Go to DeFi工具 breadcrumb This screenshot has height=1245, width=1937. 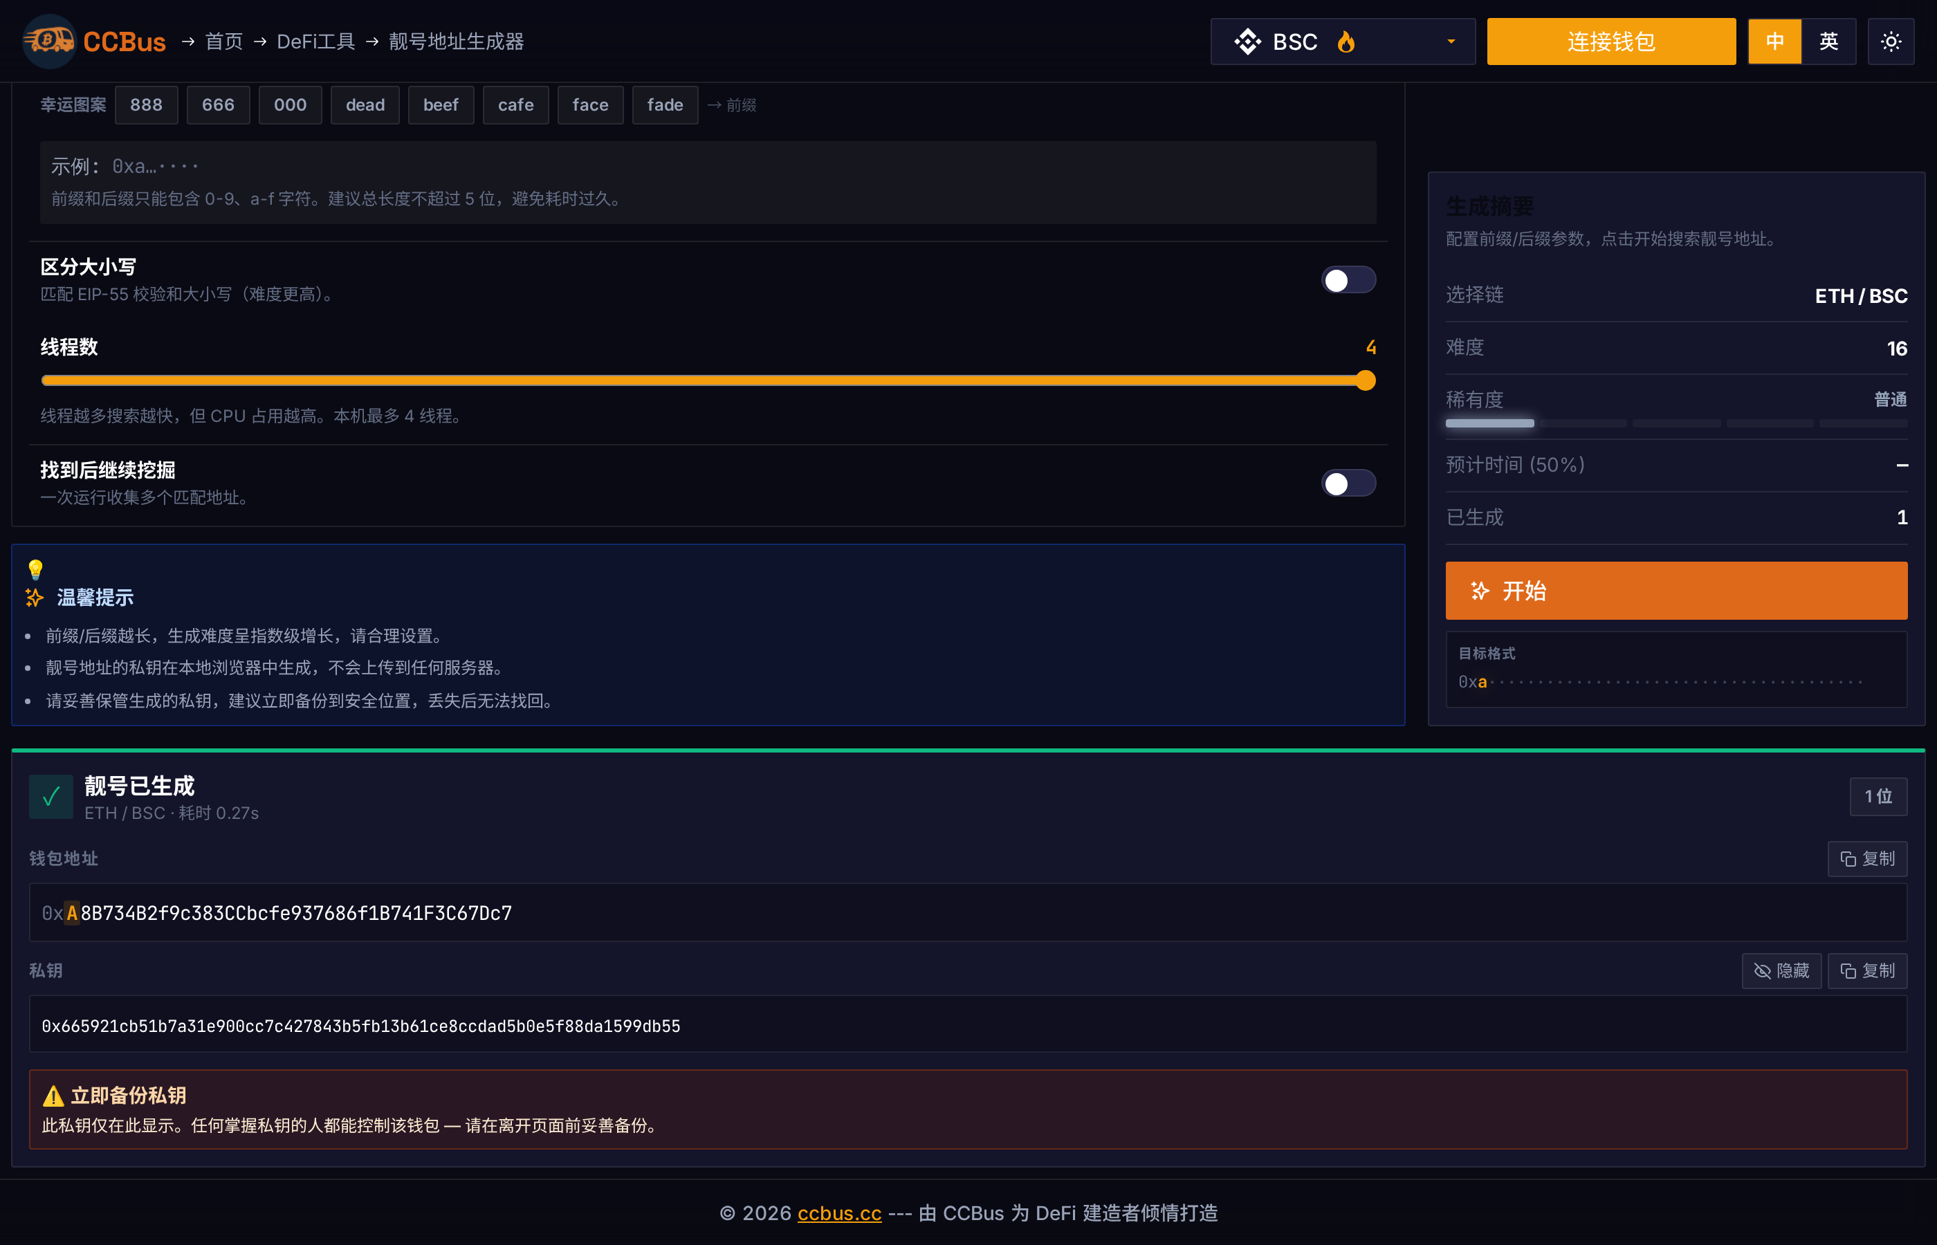[x=315, y=41]
